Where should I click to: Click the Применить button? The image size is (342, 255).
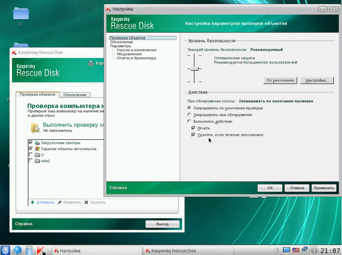(x=324, y=188)
